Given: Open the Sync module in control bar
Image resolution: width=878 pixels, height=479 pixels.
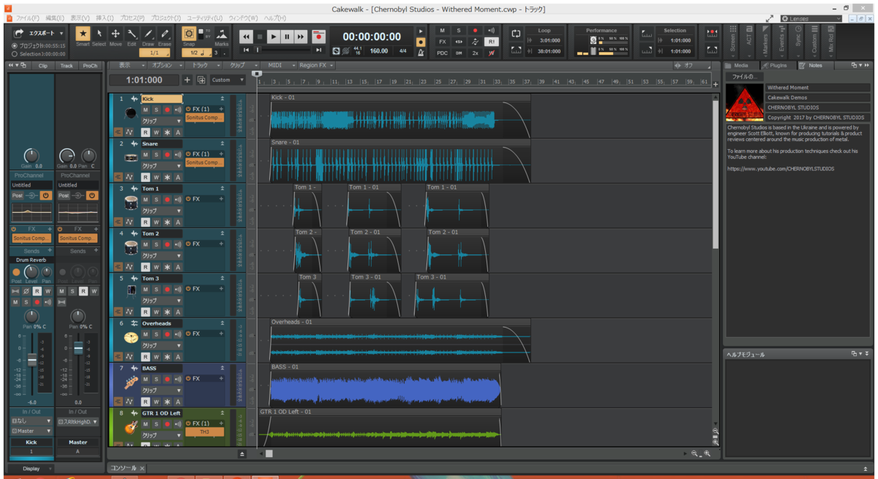Looking at the screenshot, I should click(x=798, y=41).
